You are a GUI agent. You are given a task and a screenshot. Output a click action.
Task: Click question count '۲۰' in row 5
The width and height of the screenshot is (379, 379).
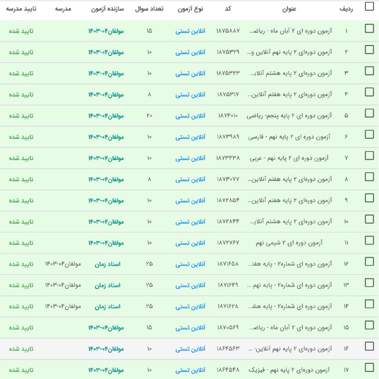pos(149,116)
